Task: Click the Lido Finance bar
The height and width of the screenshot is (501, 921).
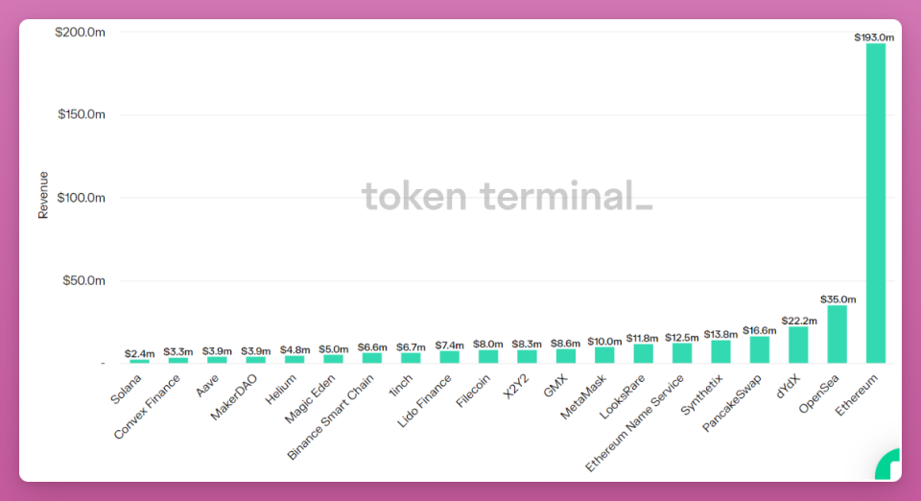Action: point(449,357)
